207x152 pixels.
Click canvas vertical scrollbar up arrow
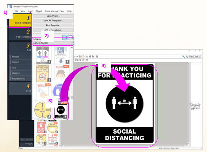pos(189,64)
